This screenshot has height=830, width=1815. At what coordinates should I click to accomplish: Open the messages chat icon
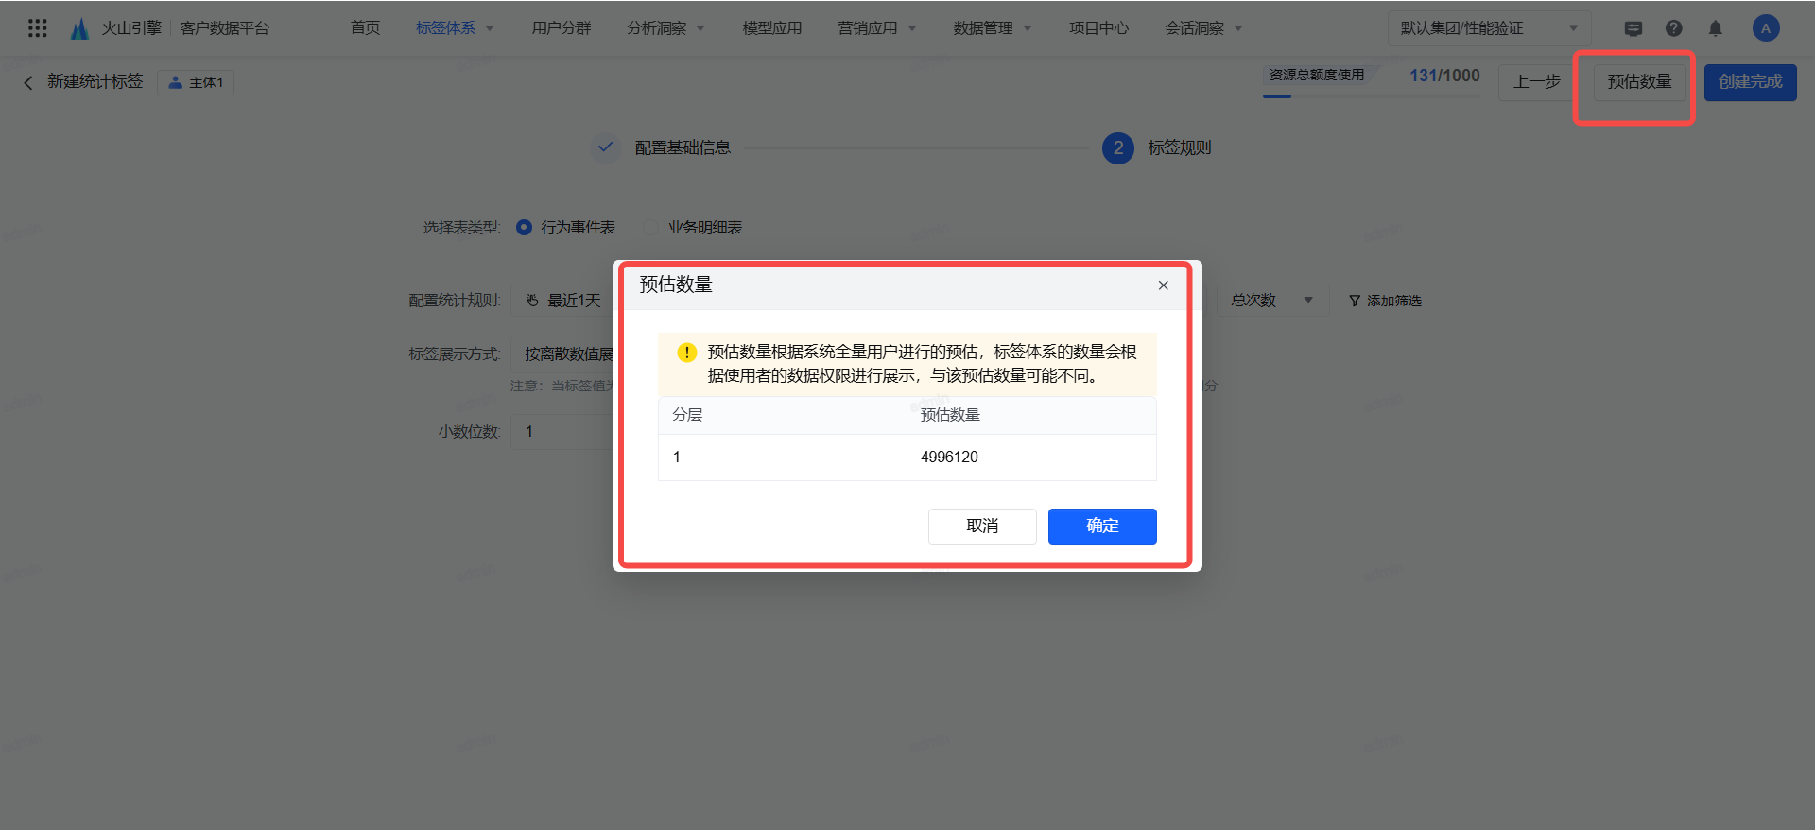(x=1633, y=28)
